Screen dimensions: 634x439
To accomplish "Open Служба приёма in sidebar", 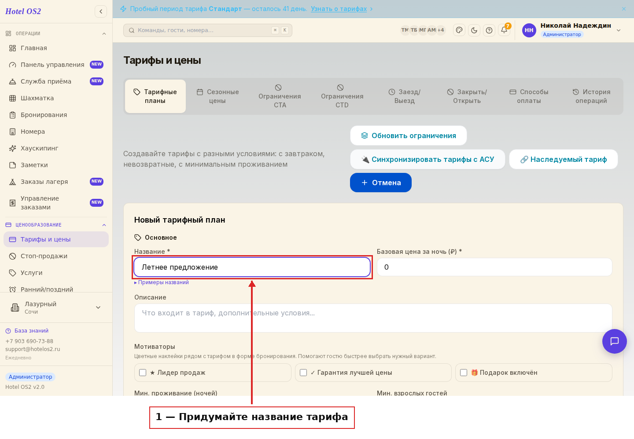I will click(x=56, y=81).
